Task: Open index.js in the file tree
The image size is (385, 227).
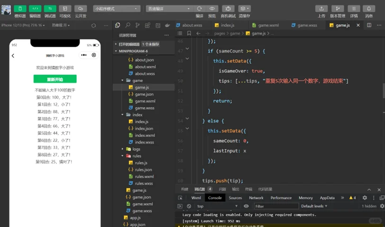Action: pos(141,122)
